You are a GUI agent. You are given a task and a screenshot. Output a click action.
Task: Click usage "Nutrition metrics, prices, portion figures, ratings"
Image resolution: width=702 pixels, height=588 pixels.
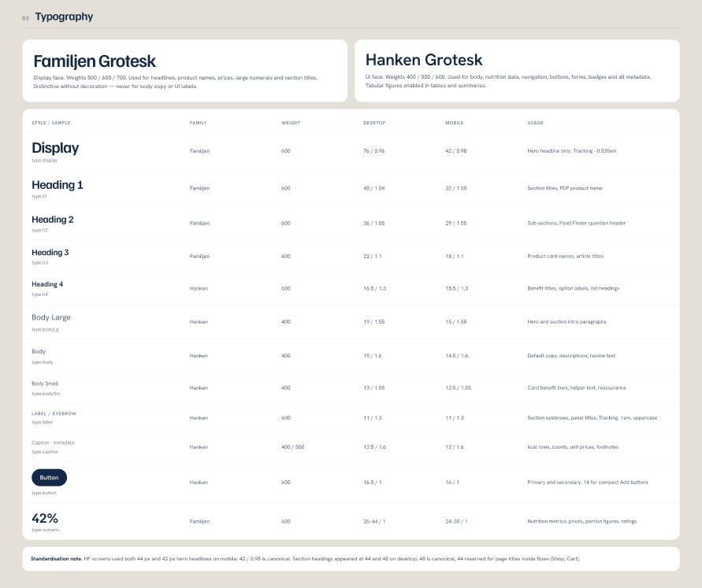581,521
